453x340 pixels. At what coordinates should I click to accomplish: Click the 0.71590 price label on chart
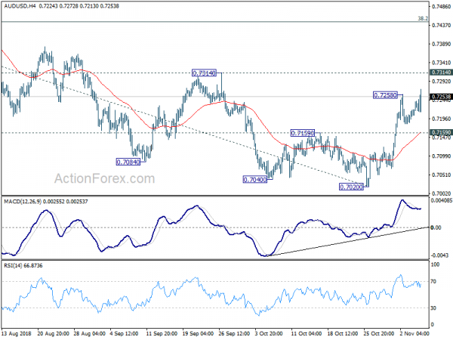(x=303, y=133)
